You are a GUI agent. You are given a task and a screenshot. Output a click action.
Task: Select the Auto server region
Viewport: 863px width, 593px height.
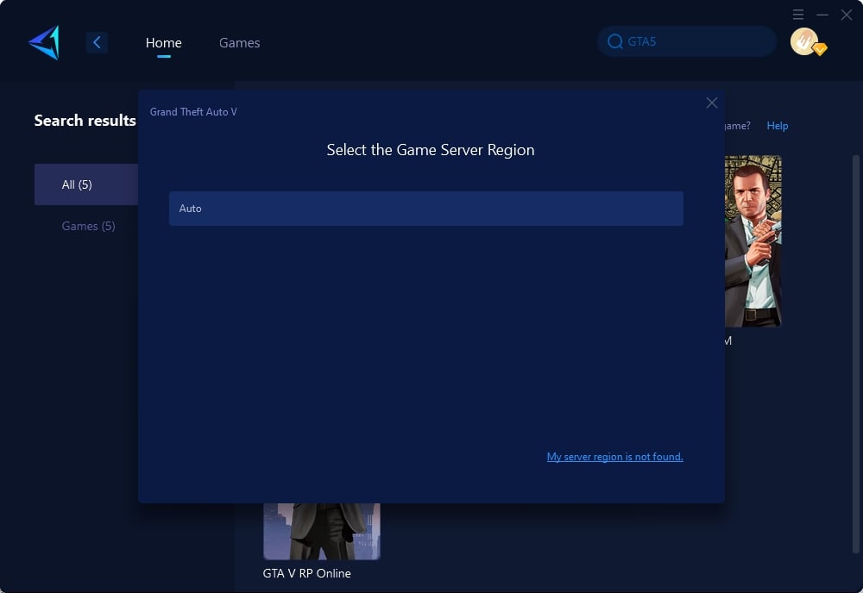point(426,209)
